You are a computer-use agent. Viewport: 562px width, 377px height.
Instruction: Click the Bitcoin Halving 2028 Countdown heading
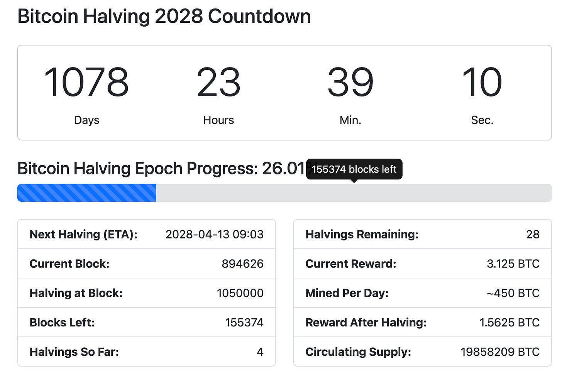[164, 17]
